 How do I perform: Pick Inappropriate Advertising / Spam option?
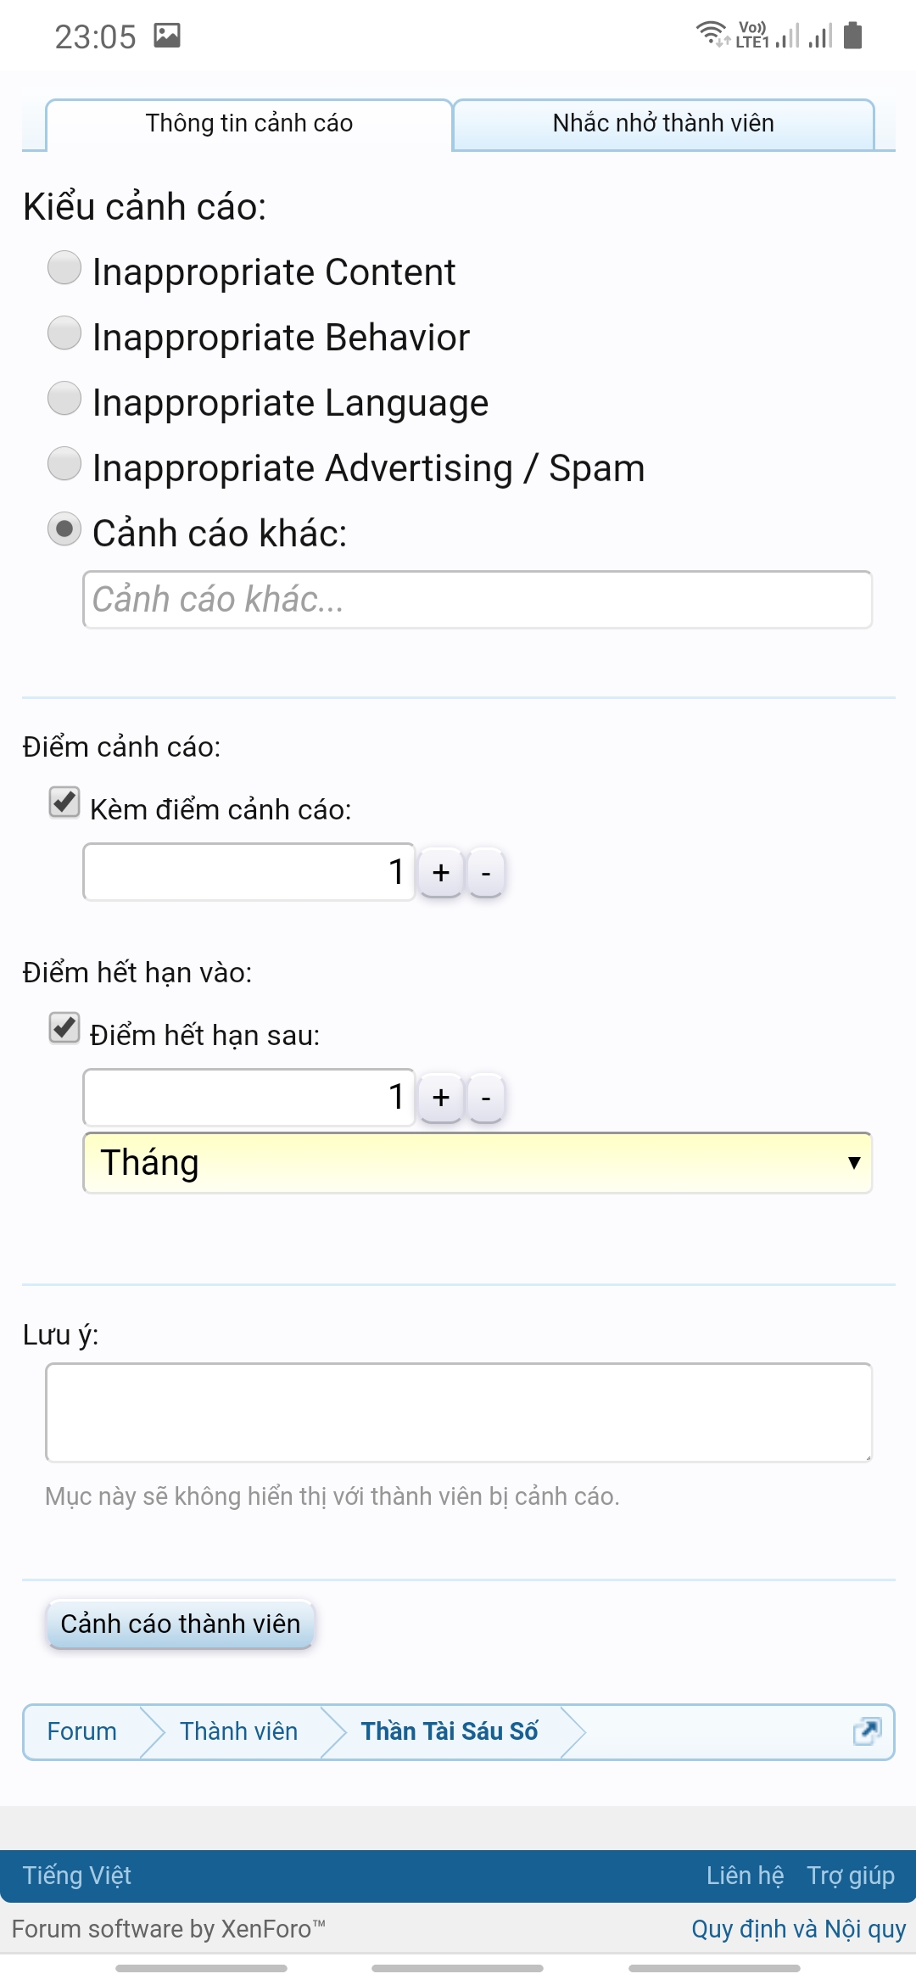click(64, 464)
